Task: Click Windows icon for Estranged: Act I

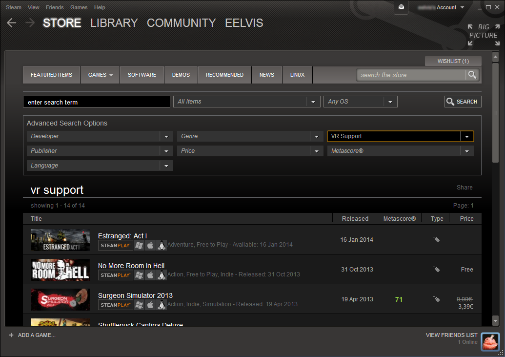Action: (139, 246)
